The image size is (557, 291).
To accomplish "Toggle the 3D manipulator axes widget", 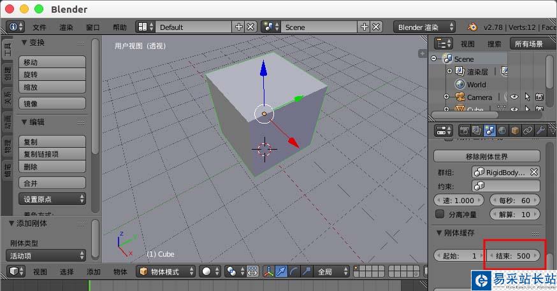I will click(268, 271).
